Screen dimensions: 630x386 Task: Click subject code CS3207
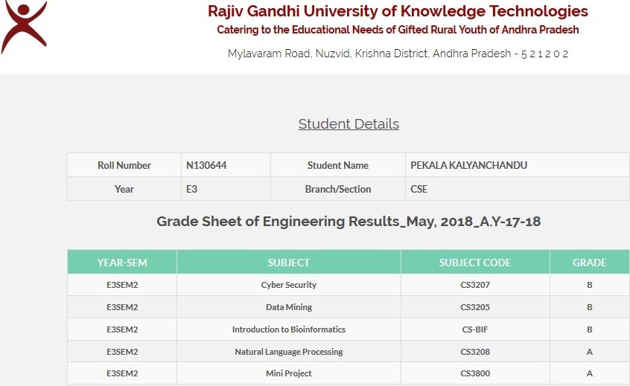click(475, 285)
